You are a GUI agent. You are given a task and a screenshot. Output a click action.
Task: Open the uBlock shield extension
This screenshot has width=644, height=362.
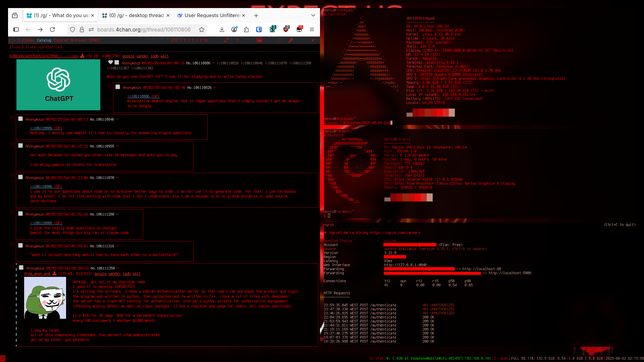coord(286,29)
